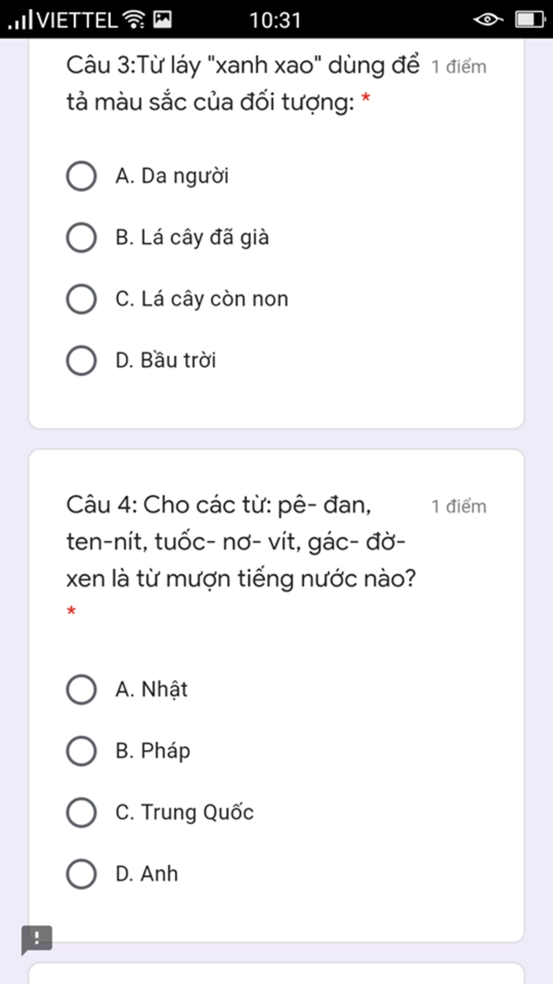The height and width of the screenshot is (984, 553).
Task: Tap the VIETTEL carrier label
Action: [x=77, y=20]
